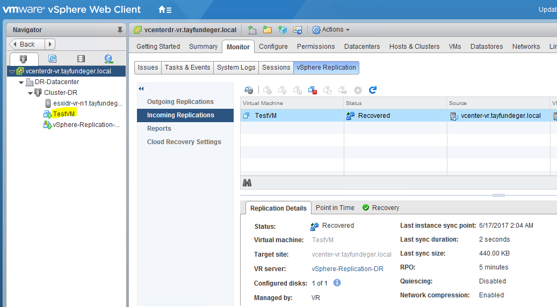The width and height of the screenshot is (557, 307).
Task: Switch to Sessions sub-tab
Action: pyautogui.click(x=276, y=68)
